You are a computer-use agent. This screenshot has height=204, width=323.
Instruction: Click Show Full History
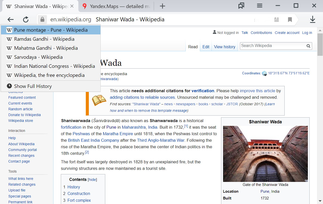(x=51, y=86)
